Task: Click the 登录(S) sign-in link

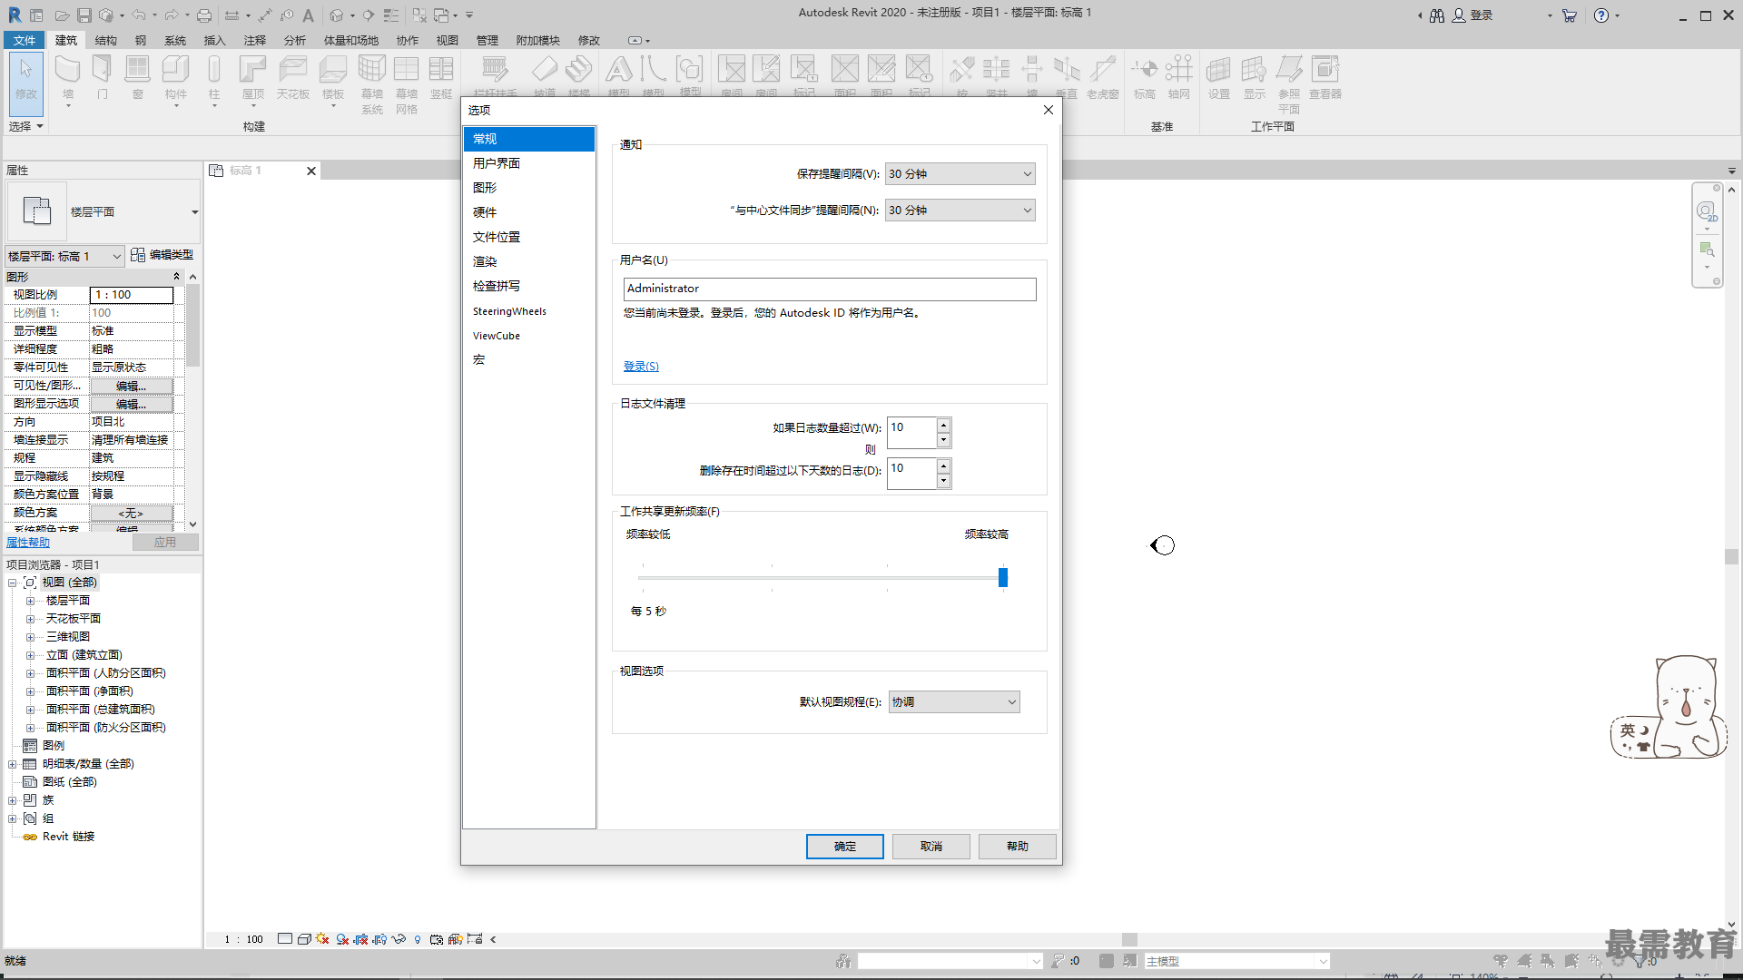Action: [641, 366]
